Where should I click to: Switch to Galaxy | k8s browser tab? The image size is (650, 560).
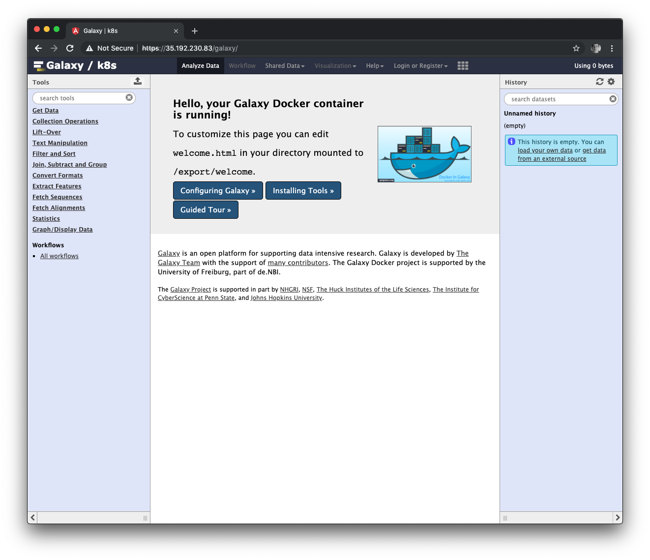[x=125, y=31]
